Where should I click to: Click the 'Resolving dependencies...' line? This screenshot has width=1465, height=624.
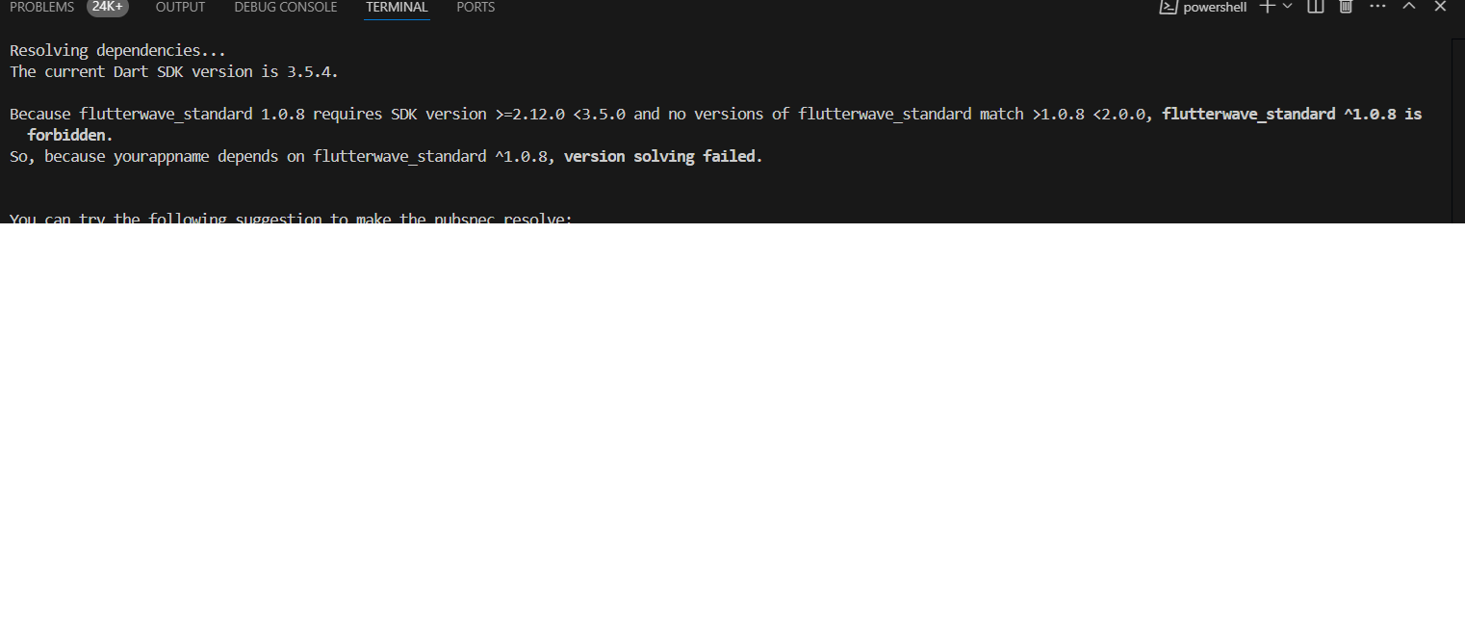tap(117, 50)
